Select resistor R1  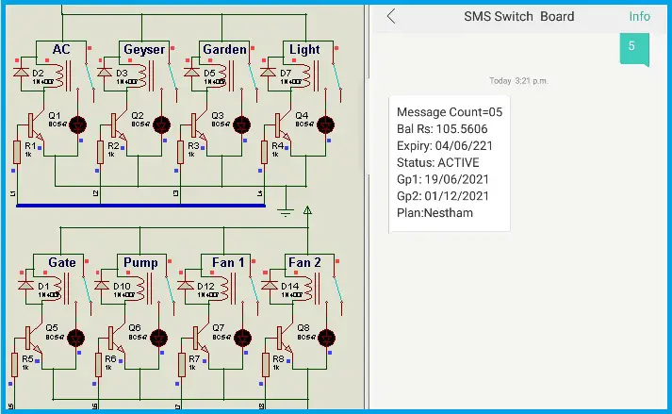17,152
